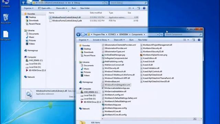Screen dimensions: 220x124
Task: Select WindowsFormsIntegration.xml file
Action: pos(116,85)
